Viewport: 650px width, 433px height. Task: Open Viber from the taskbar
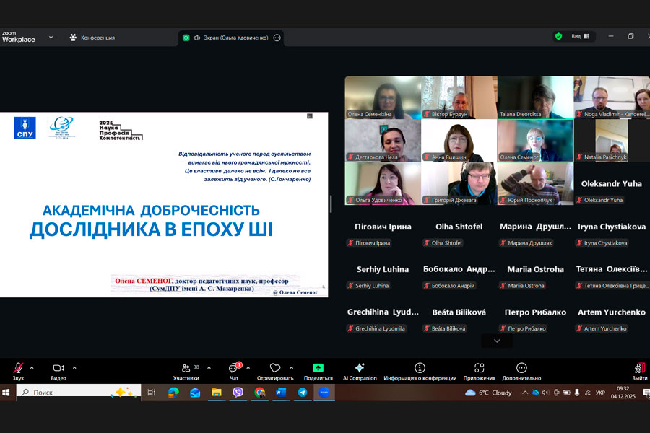click(238, 393)
